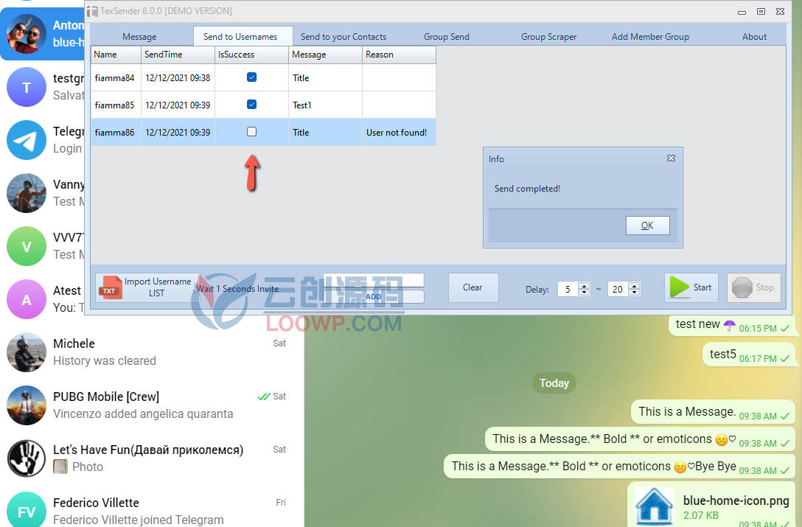
Task: Open the About tab
Action: (x=754, y=37)
